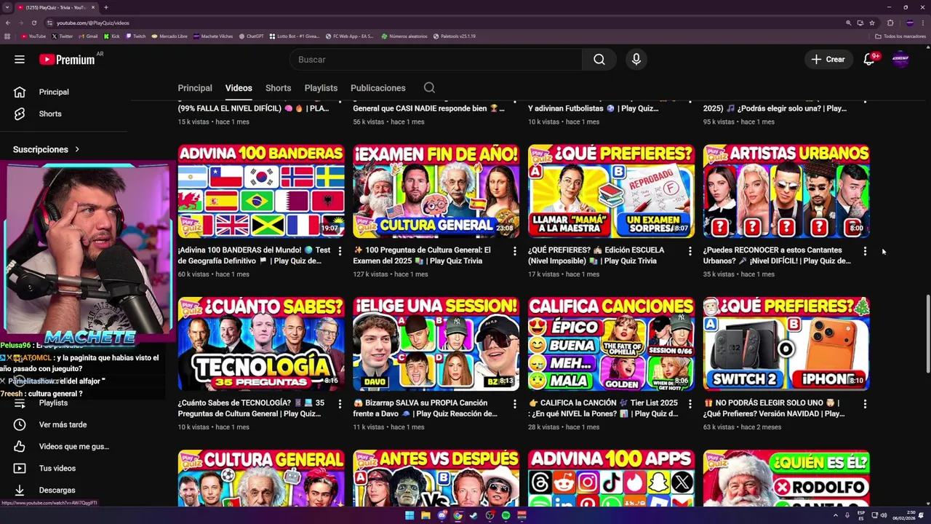Click the search magnifier button
931x524 pixels.
(x=599, y=60)
